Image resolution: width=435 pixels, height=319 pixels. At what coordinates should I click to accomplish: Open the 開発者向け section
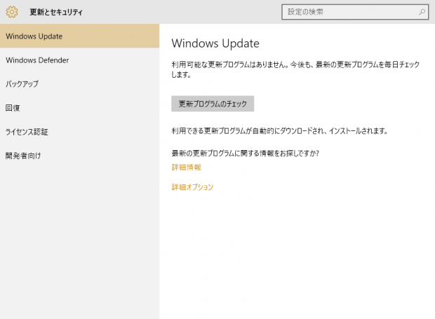[79, 156]
